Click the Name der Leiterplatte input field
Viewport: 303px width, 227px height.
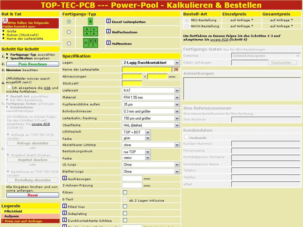[x=147, y=70]
